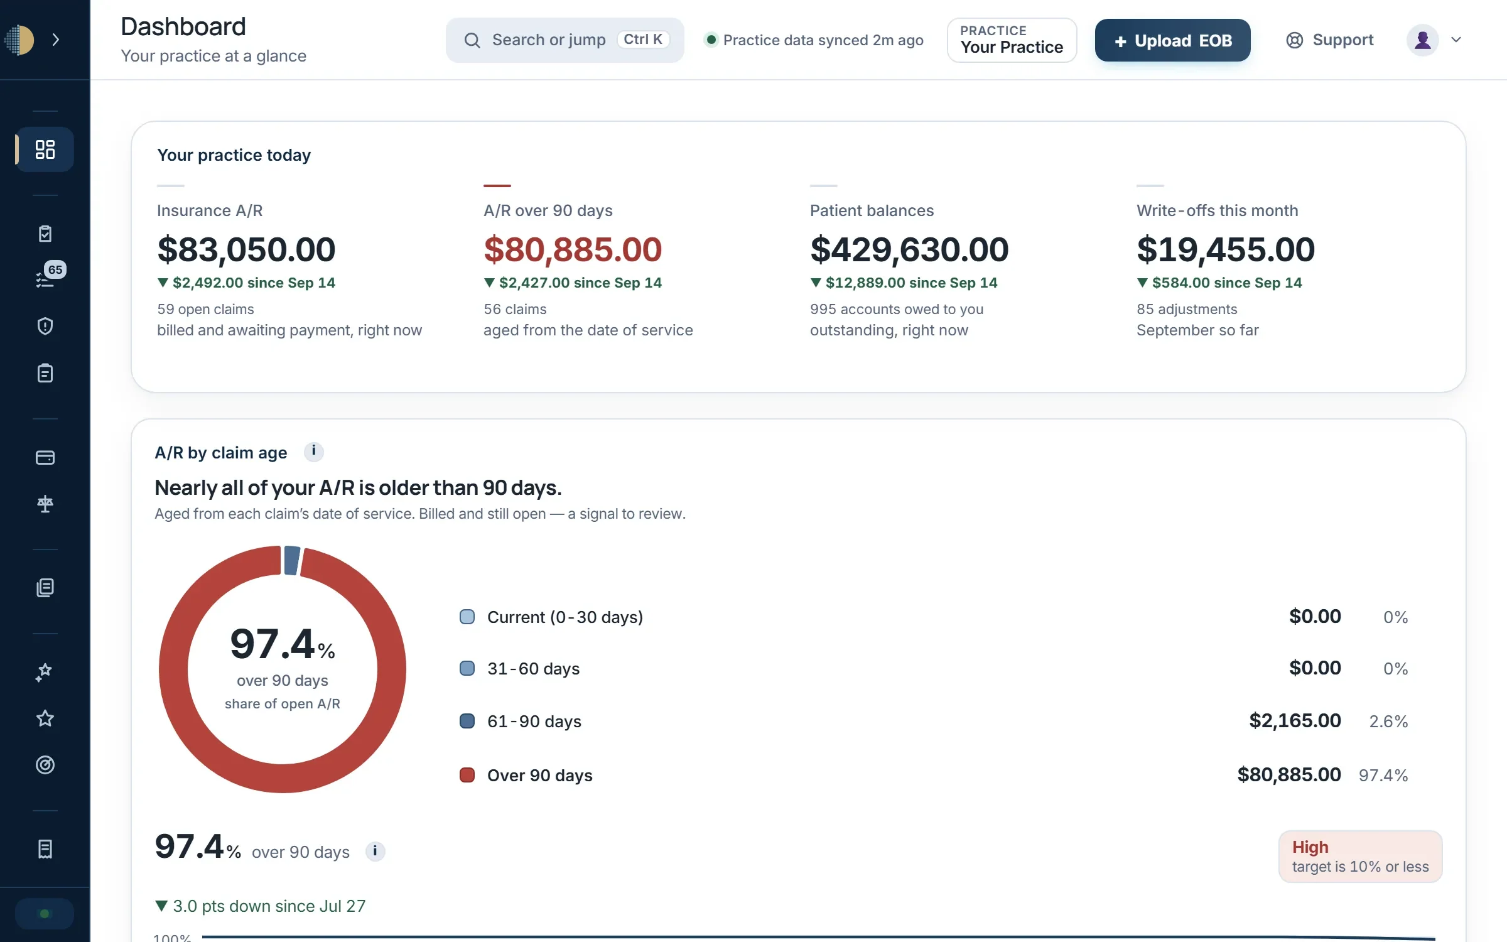
Task: Click the info icon beside A/R by claim age
Action: click(313, 452)
